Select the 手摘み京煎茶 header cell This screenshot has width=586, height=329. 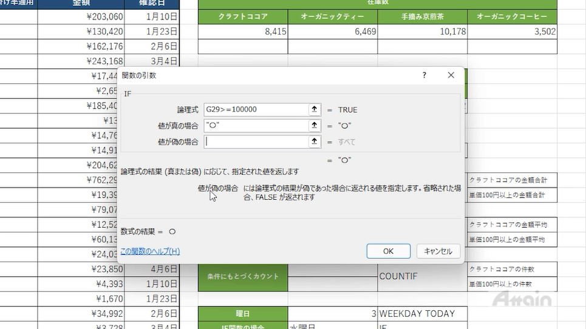pos(422,16)
